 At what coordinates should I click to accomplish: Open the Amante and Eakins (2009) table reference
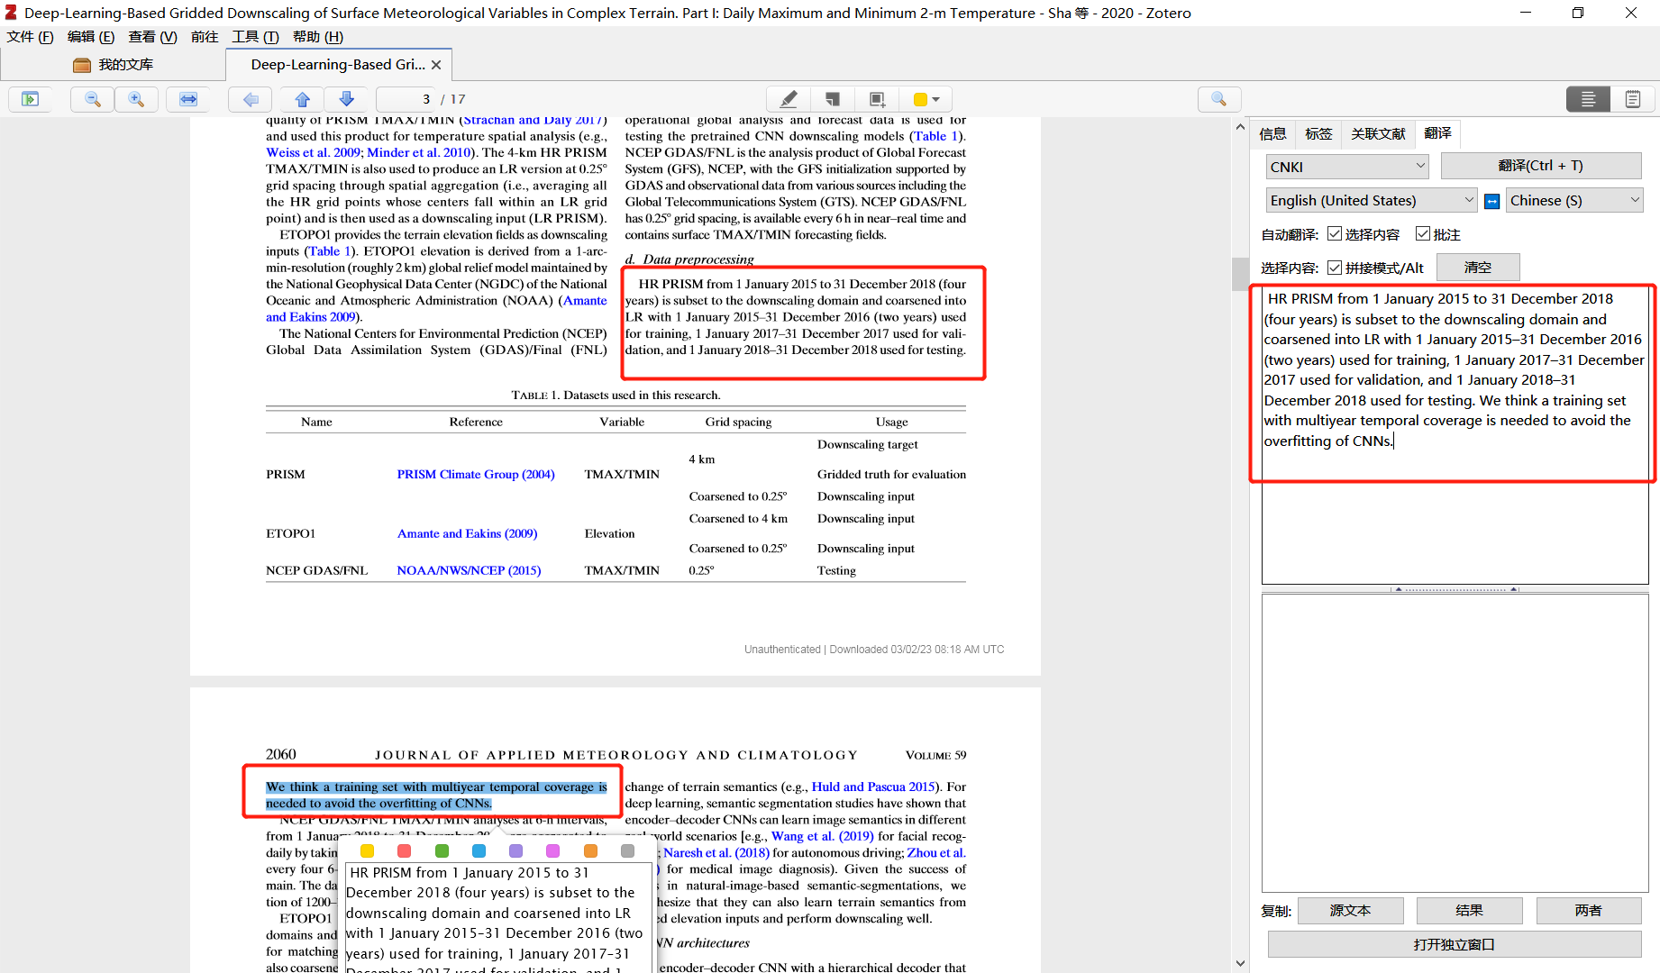pyautogui.click(x=467, y=533)
